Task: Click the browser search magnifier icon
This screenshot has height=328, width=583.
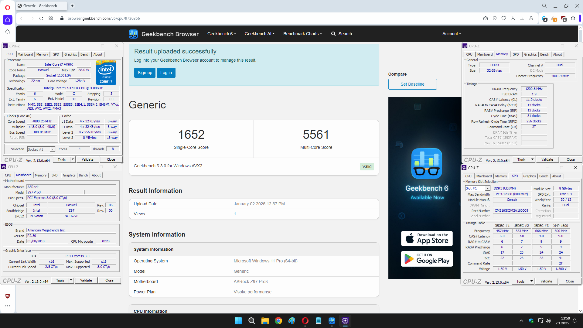Action: point(544,6)
